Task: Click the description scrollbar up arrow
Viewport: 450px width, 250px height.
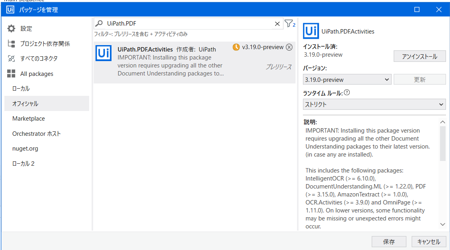Action: pyautogui.click(x=442, y=122)
